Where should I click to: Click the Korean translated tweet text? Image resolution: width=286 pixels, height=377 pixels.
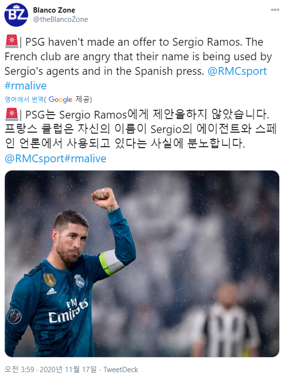click(x=141, y=137)
